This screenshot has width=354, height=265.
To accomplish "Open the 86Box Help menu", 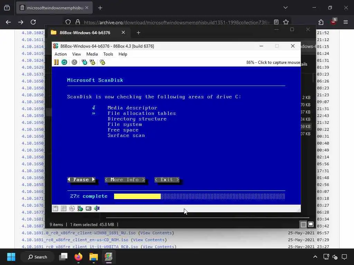I will (123, 54).
